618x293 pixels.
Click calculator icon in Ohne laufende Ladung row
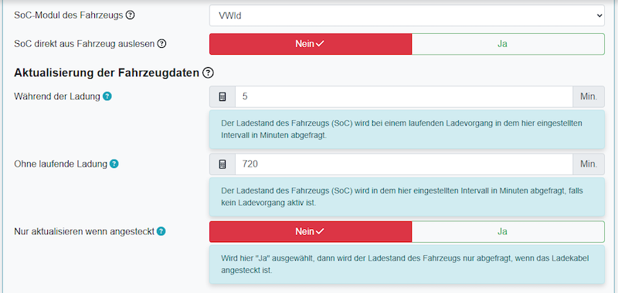tap(222, 164)
